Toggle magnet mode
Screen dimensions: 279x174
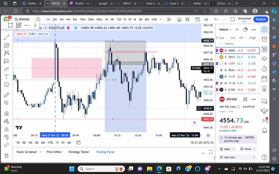7,113
